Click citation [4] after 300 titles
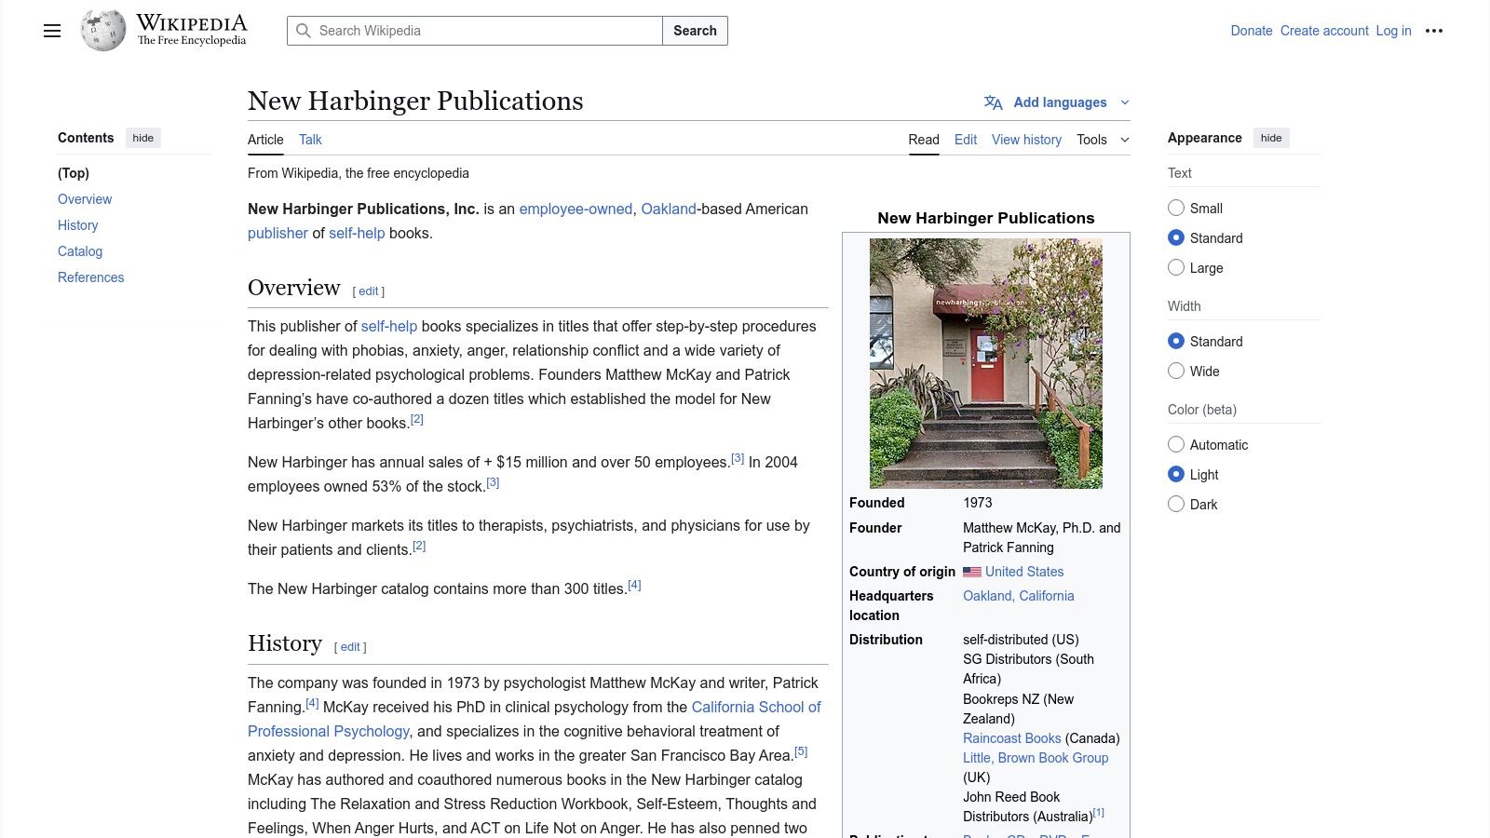The height and width of the screenshot is (838, 1490). (634, 585)
